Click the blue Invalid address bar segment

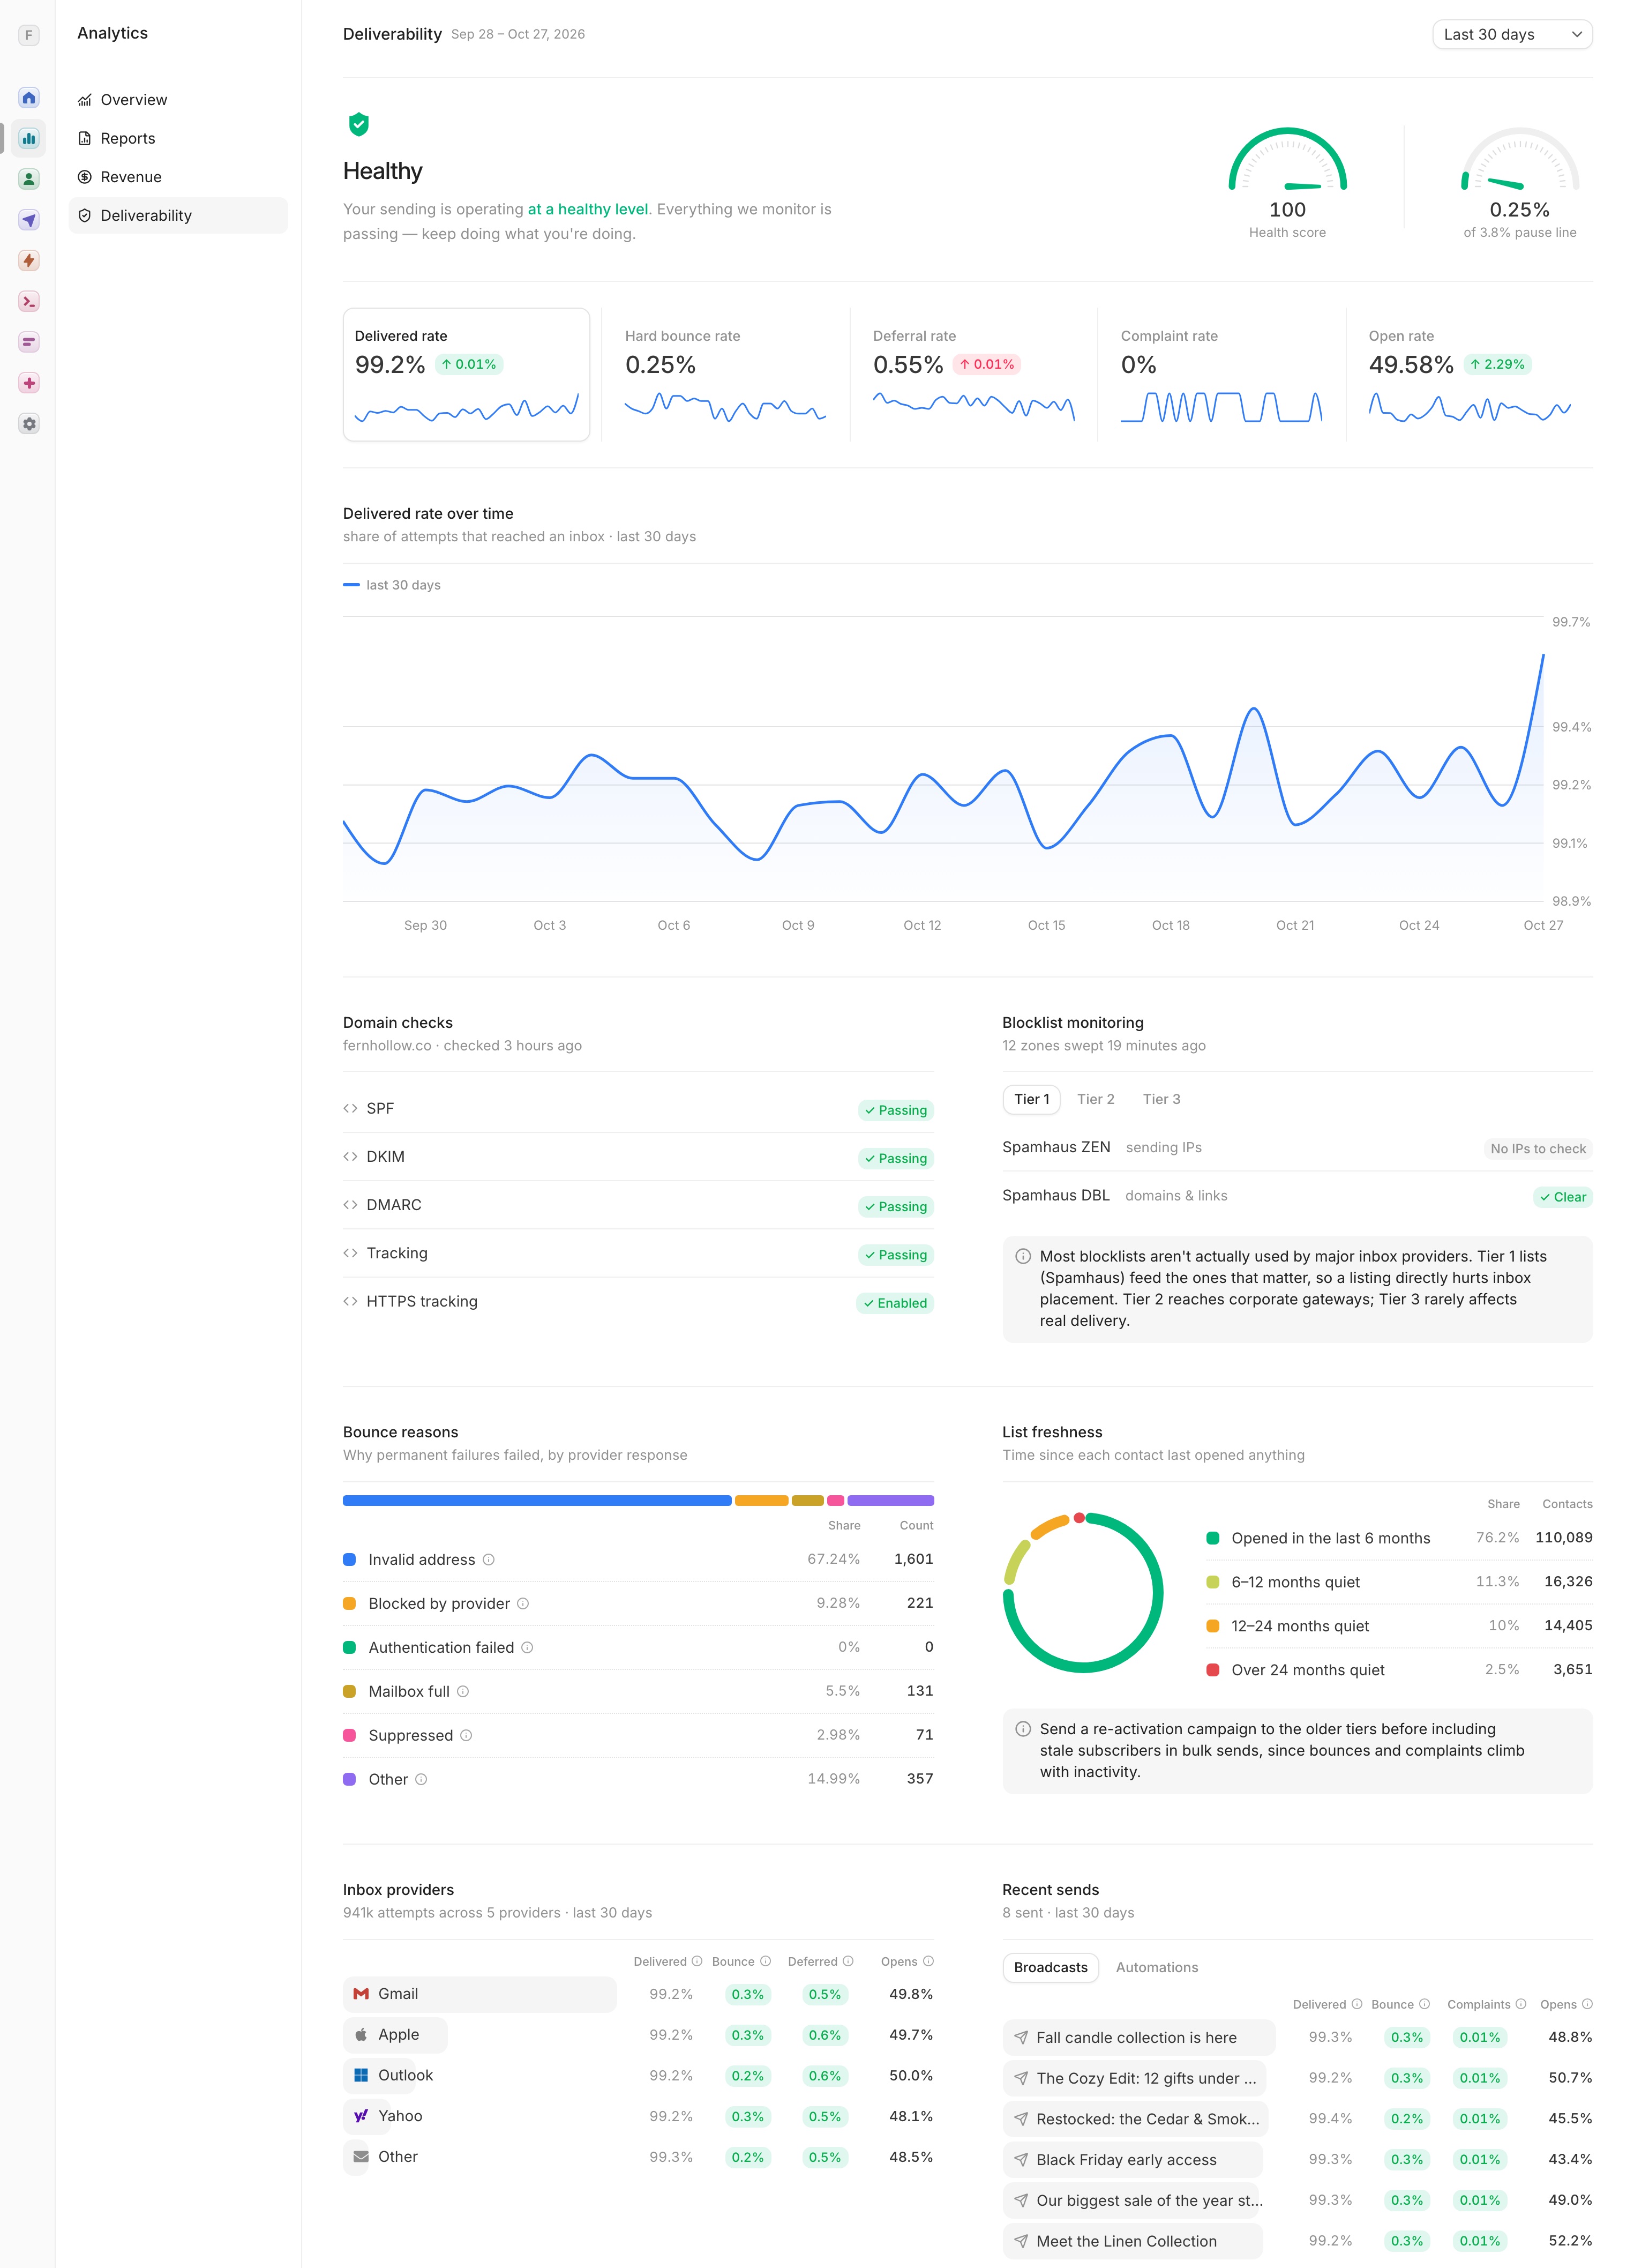click(x=537, y=1500)
